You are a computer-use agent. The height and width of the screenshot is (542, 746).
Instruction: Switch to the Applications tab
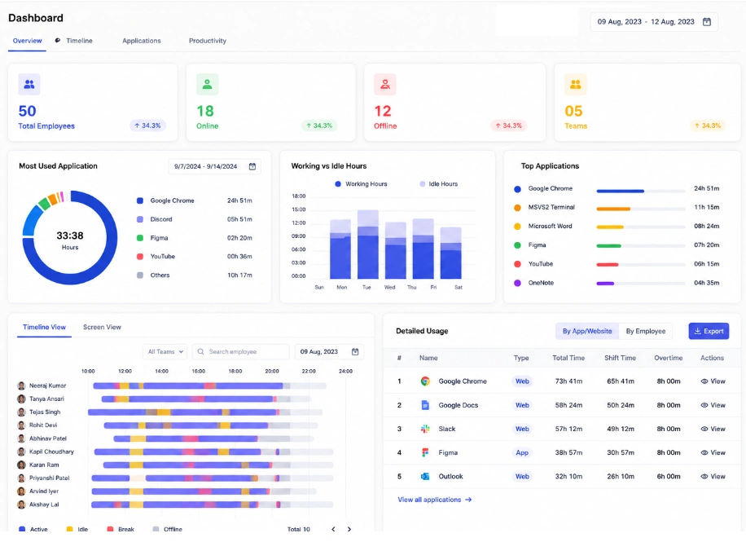tap(142, 41)
